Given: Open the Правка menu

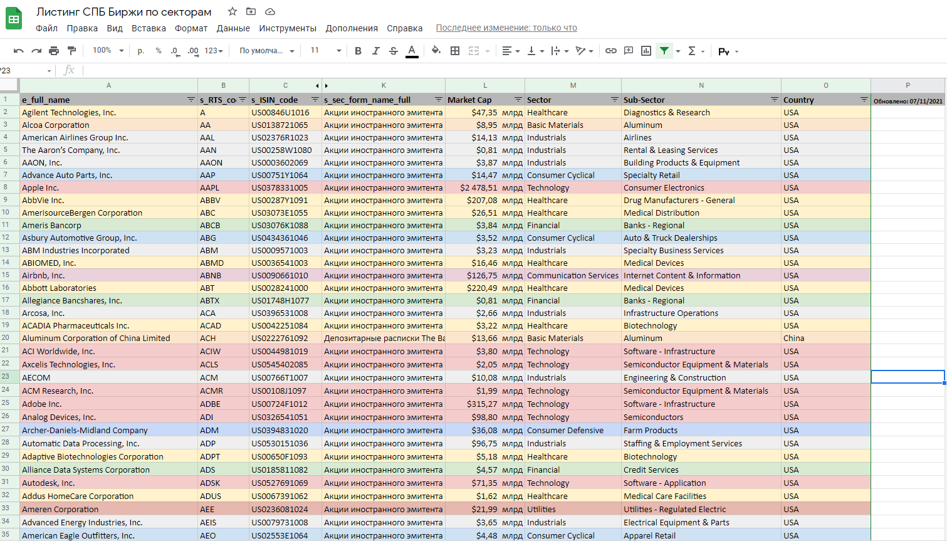Looking at the screenshot, I should [82, 28].
